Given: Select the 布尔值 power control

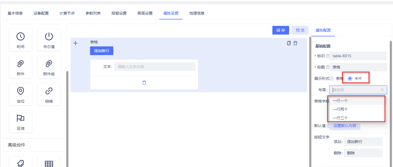Looking at the screenshot, I should pyautogui.click(x=49, y=40).
